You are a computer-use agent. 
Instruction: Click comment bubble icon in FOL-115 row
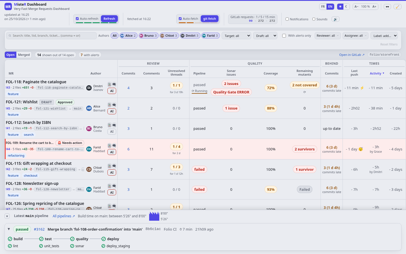[114, 166]
